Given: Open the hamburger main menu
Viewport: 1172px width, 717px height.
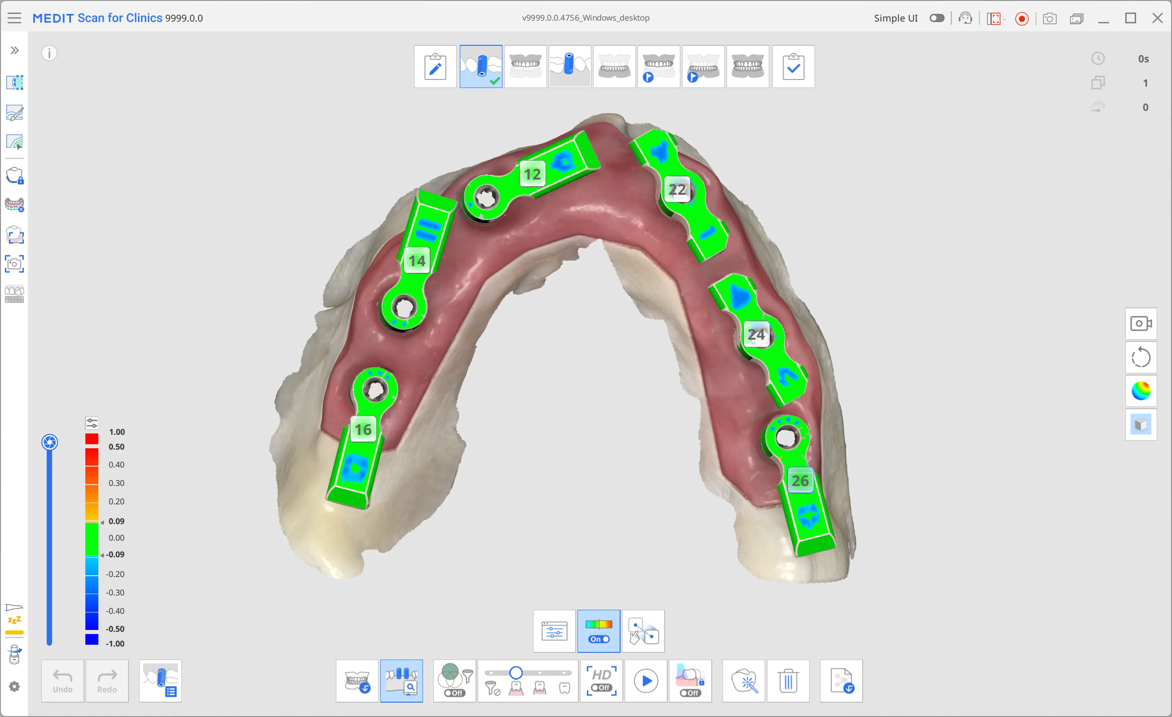Looking at the screenshot, I should (x=14, y=18).
